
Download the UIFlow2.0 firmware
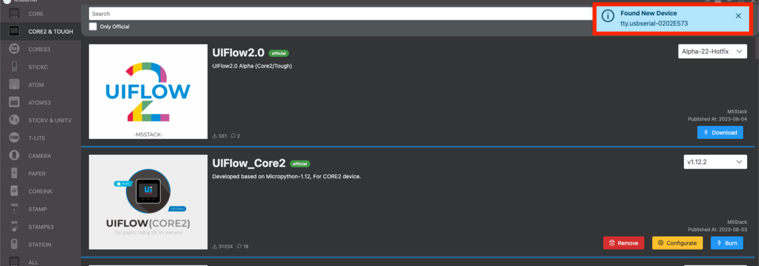[720, 133]
